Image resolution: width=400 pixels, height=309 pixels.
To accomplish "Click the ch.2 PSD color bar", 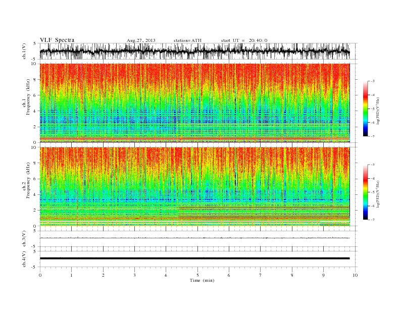I will point(365,192).
